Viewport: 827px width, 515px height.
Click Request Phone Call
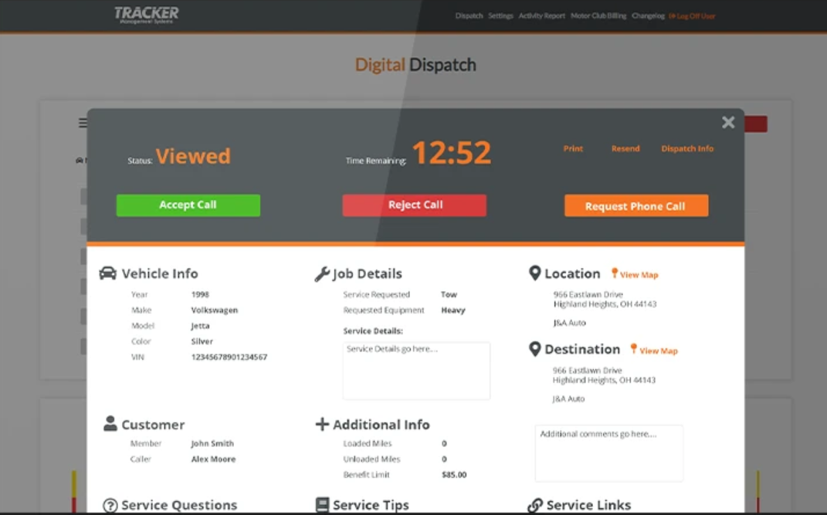(636, 205)
